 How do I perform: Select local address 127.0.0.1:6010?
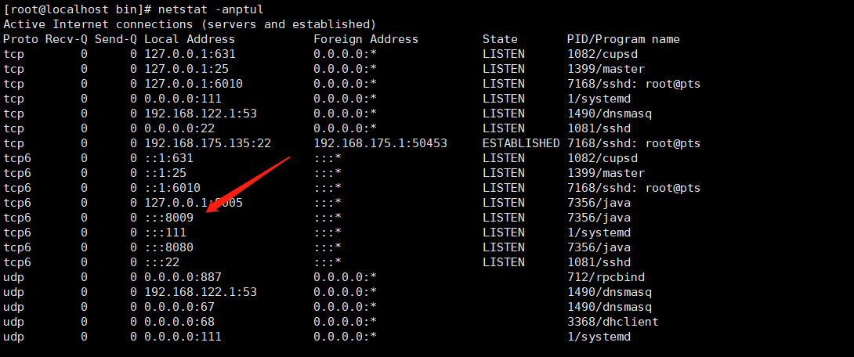194,84
